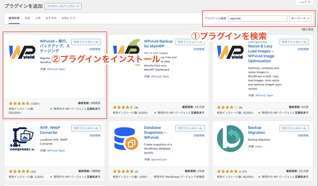This screenshot has height=186, width=318.
Task: Click the 最終更新: 3か月前 text
Action: coord(297,171)
